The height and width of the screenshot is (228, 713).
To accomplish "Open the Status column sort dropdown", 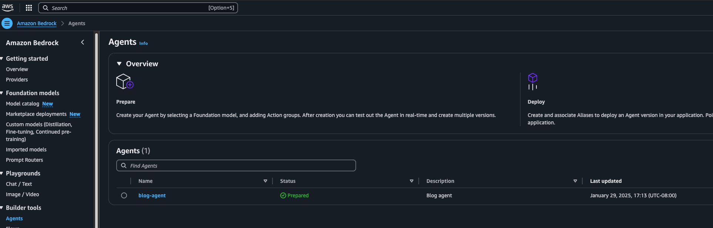I will [x=412, y=181].
